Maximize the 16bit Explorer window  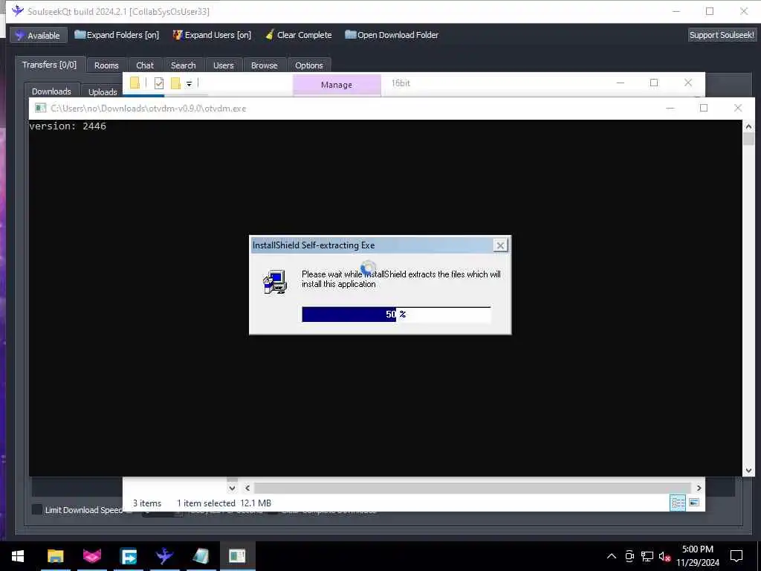[x=654, y=83]
